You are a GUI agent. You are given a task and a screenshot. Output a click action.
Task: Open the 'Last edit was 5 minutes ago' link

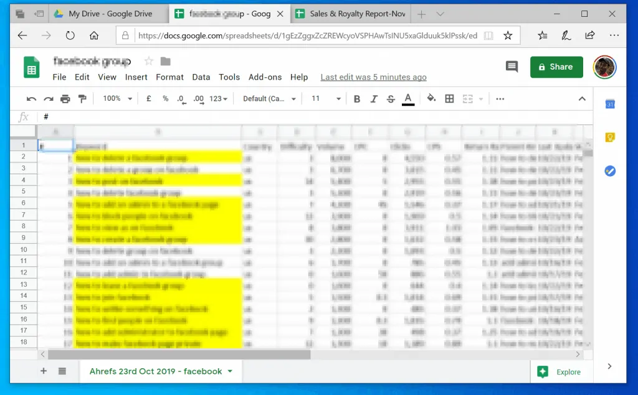(x=373, y=77)
